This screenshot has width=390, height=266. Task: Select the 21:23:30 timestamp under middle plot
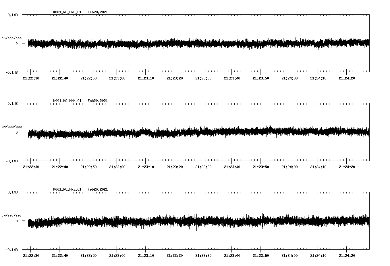pos(204,166)
